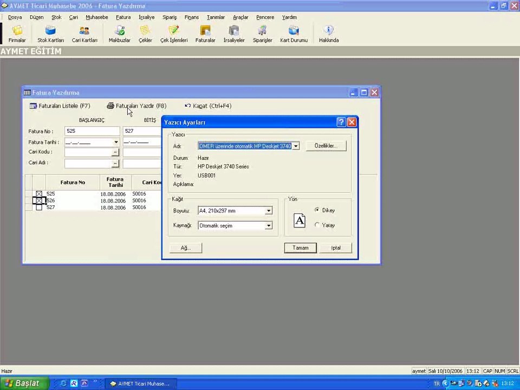Screen dimensions: 520x390
Task: Check the box for invoice 527
Action: (x=39, y=207)
